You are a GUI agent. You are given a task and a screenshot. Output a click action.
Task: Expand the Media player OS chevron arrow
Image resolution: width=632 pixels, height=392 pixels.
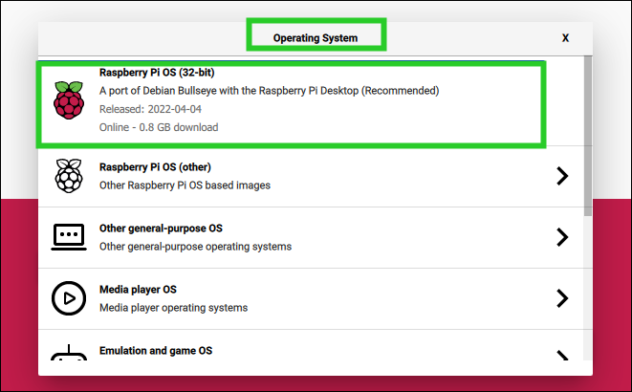[x=562, y=298]
